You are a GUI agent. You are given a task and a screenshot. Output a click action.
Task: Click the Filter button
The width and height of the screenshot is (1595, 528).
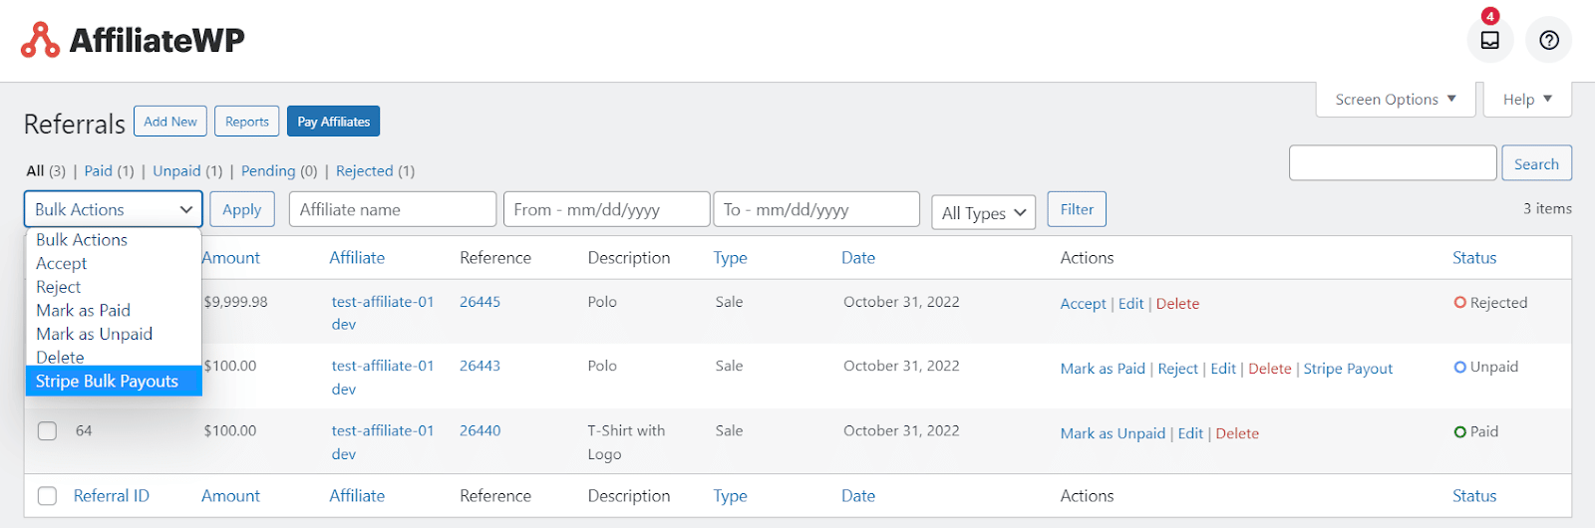click(1077, 209)
